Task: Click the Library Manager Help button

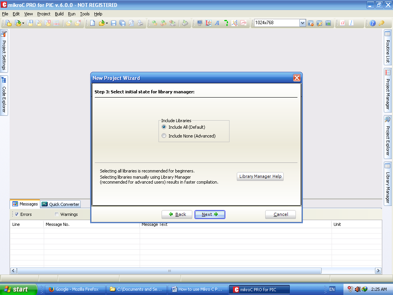Action: click(260, 176)
